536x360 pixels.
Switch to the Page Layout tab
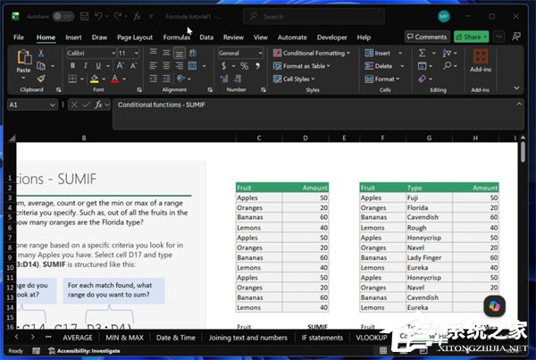pos(135,37)
